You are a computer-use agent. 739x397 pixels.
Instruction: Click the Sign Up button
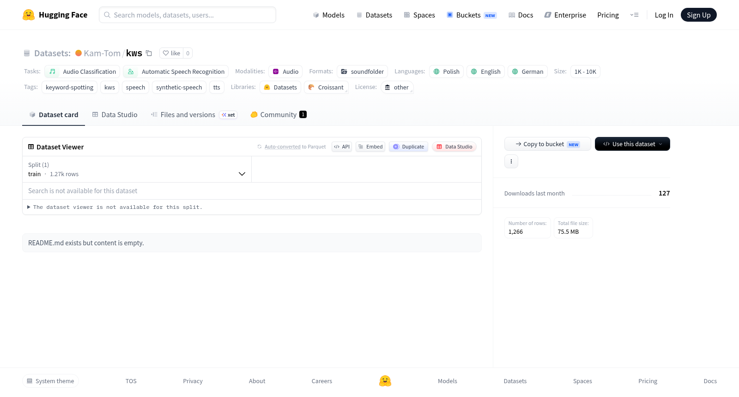click(698, 15)
